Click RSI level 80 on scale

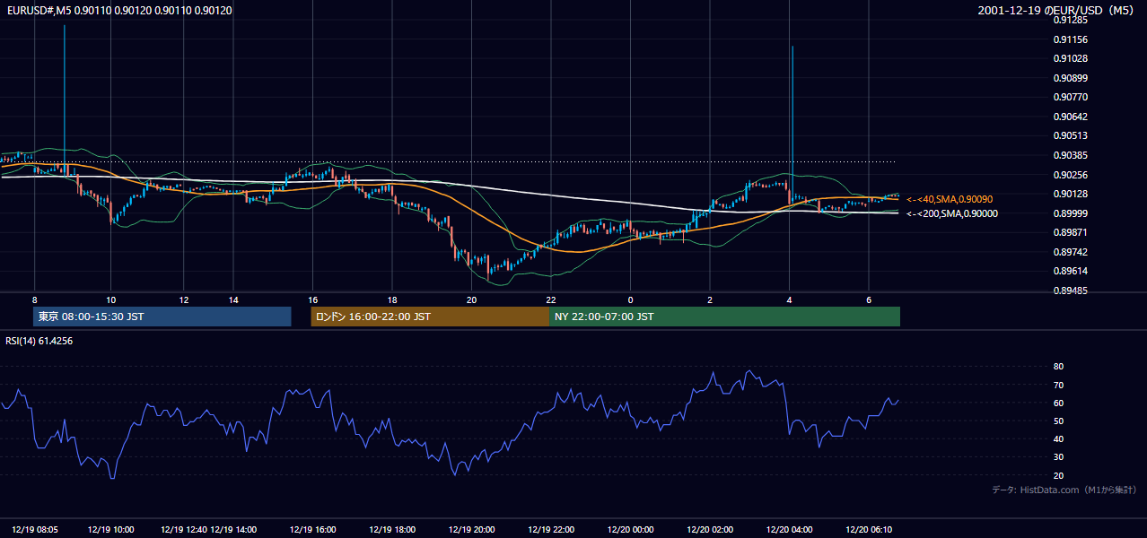pos(1058,367)
